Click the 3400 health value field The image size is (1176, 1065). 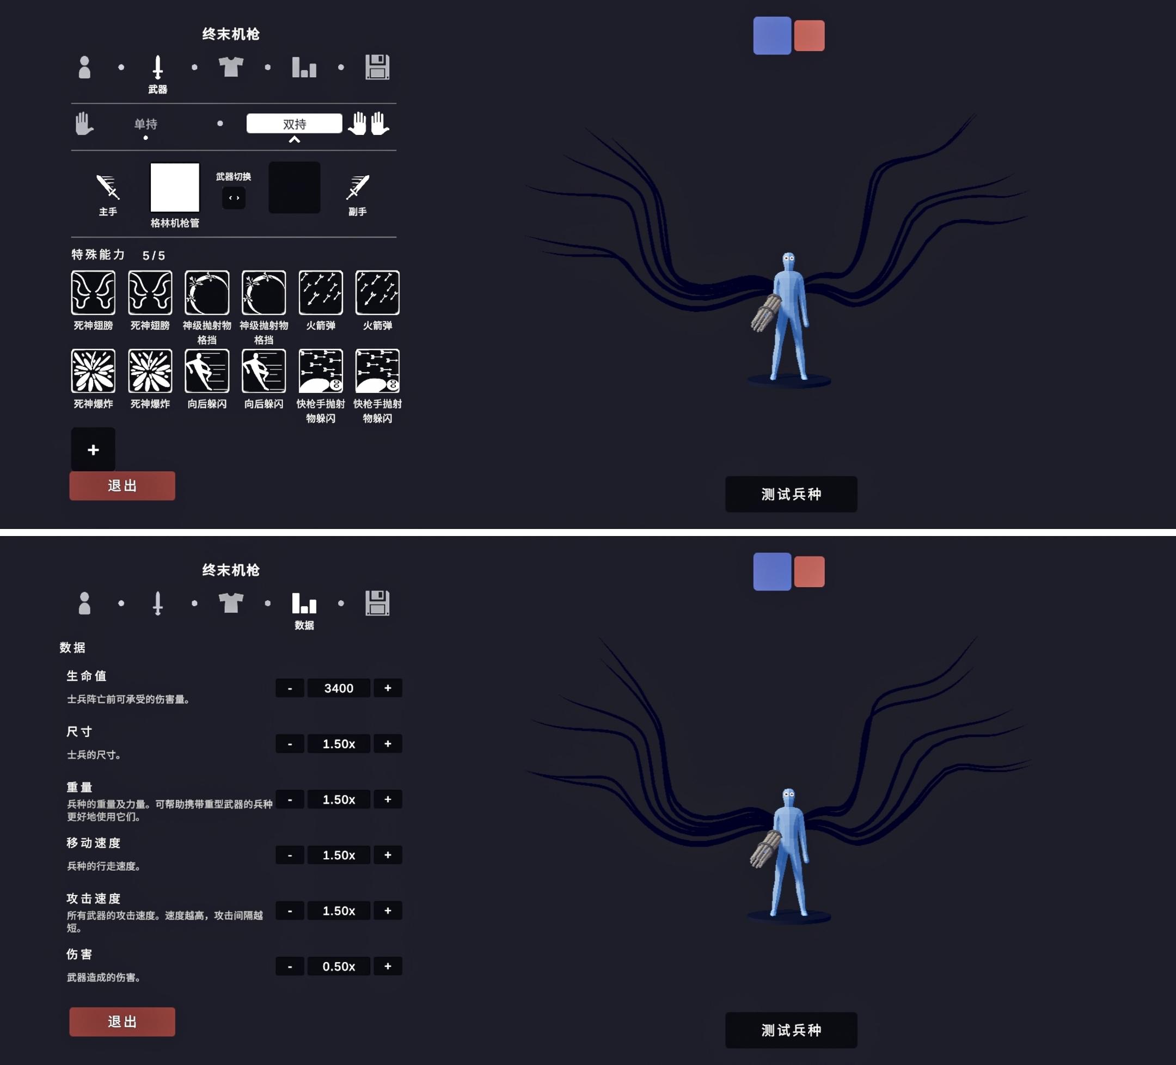point(338,688)
